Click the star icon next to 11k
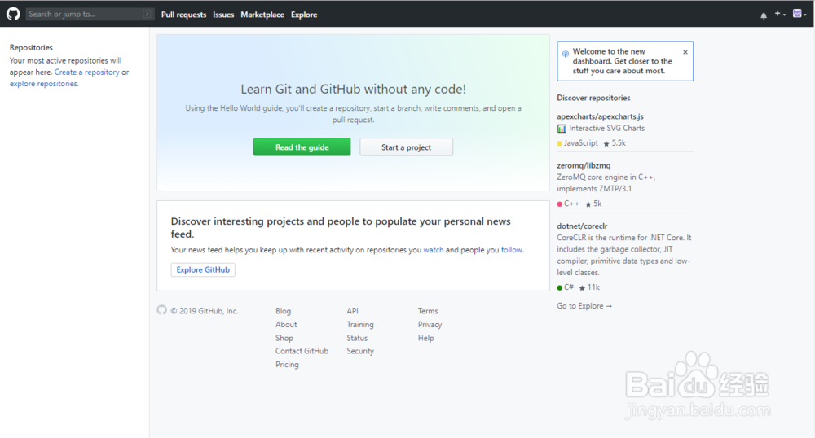The width and height of the screenshot is (815, 438). pyautogui.click(x=582, y=288)
